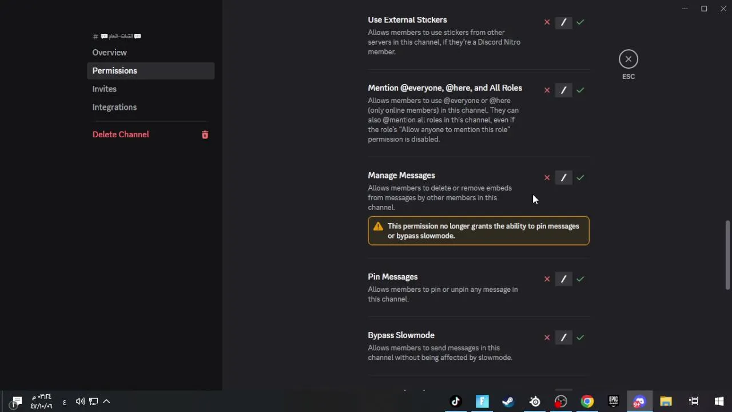Click the yellow warning triangle icon

point(378,227)
